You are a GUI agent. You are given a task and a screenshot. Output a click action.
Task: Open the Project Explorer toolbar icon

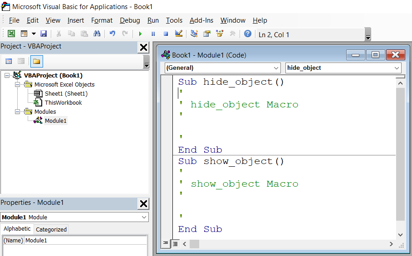pyautogui.click(x=194, y=34)
